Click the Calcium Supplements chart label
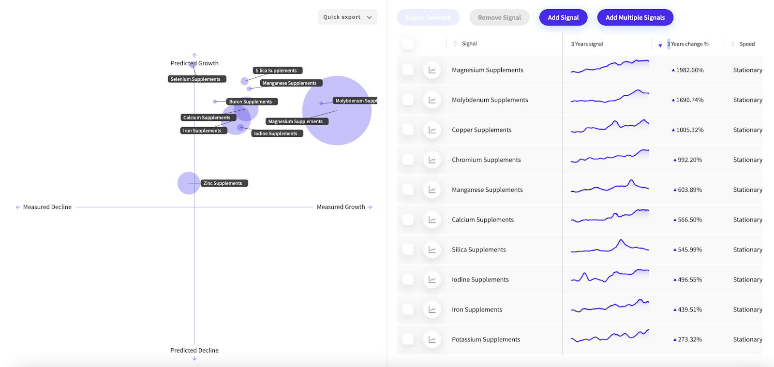774x367 pixels. point(208,117)
